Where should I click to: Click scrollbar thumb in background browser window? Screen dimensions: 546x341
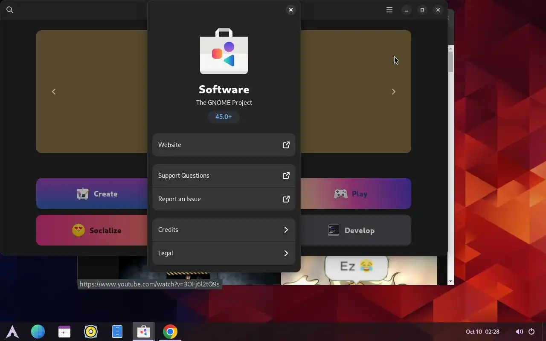click(451, 61)
